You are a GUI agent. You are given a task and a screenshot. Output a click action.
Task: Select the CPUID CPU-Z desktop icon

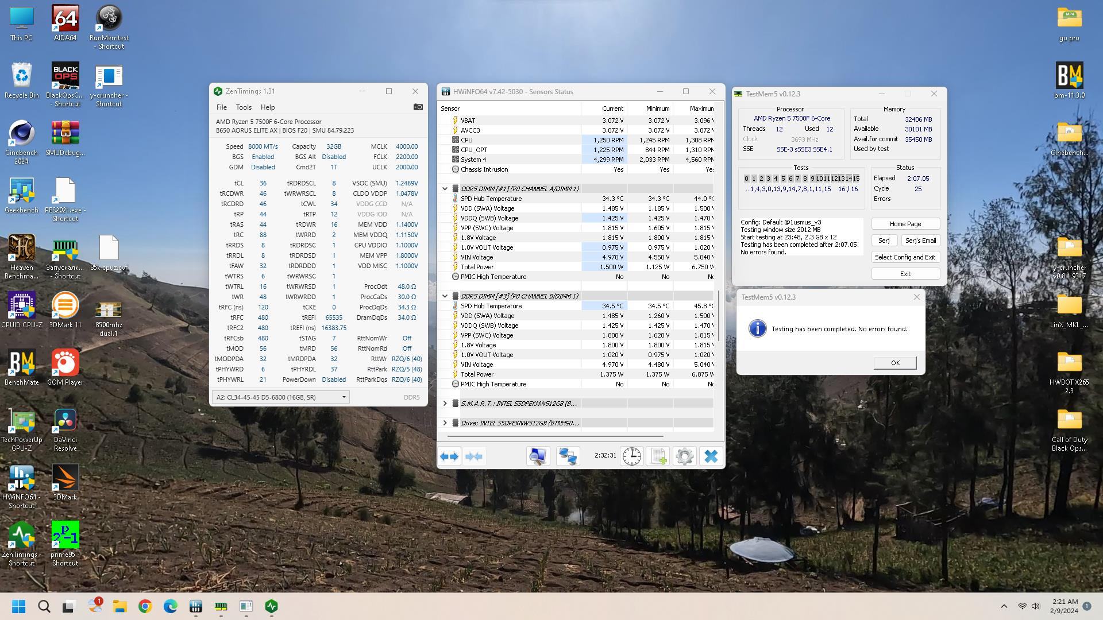pyautogui.click(x=22, y=311)
